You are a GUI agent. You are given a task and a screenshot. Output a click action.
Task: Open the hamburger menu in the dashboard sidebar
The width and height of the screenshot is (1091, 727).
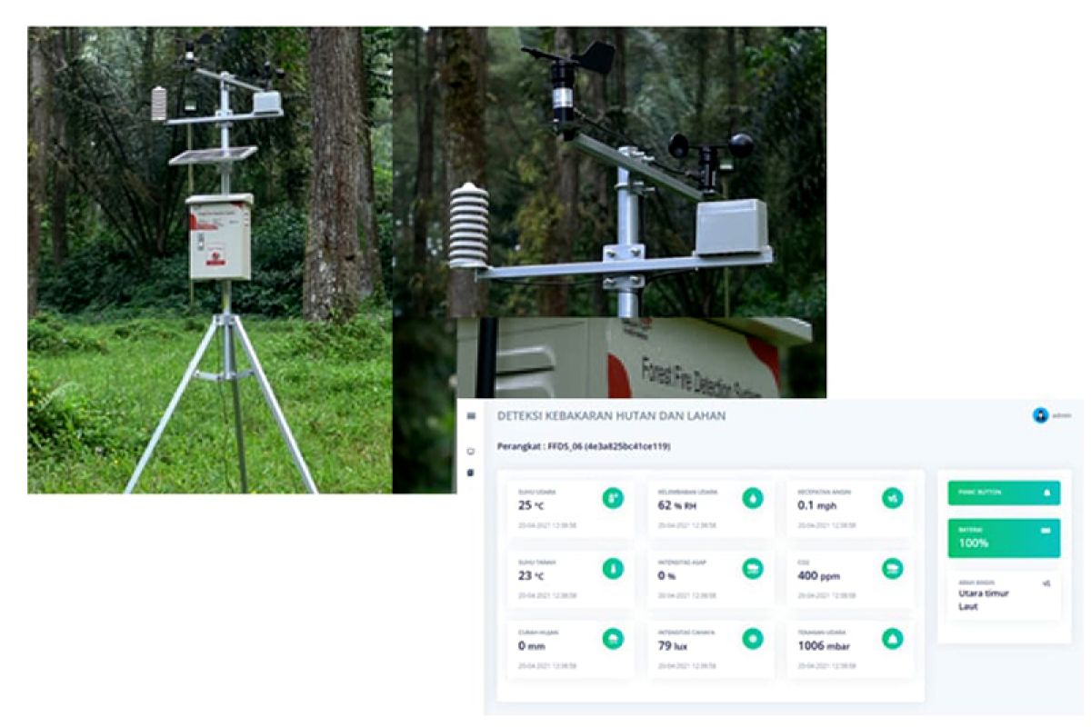click(471, 415)
